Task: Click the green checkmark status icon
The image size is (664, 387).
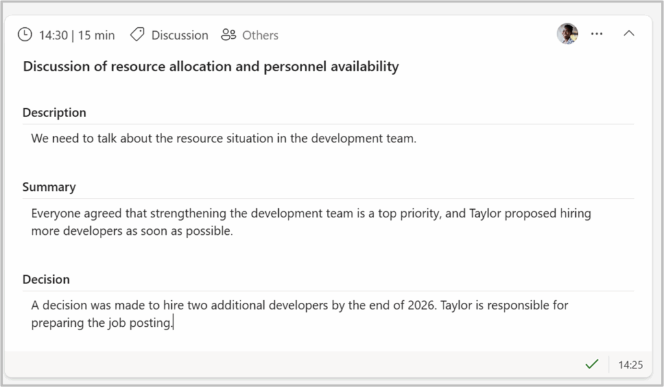Action: pyautogui.click(x=591, y=365)
